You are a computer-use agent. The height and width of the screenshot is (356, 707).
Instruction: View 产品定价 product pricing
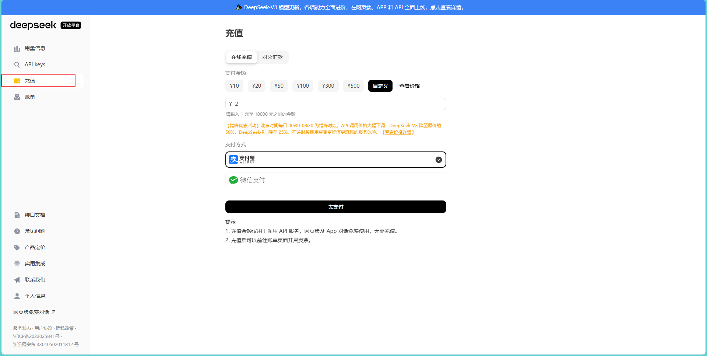click(35, 247)
